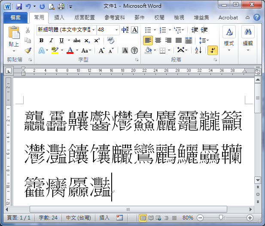Click the Undo arrow icon
Screen dimensions: 265x226
(x=28, y=6)
